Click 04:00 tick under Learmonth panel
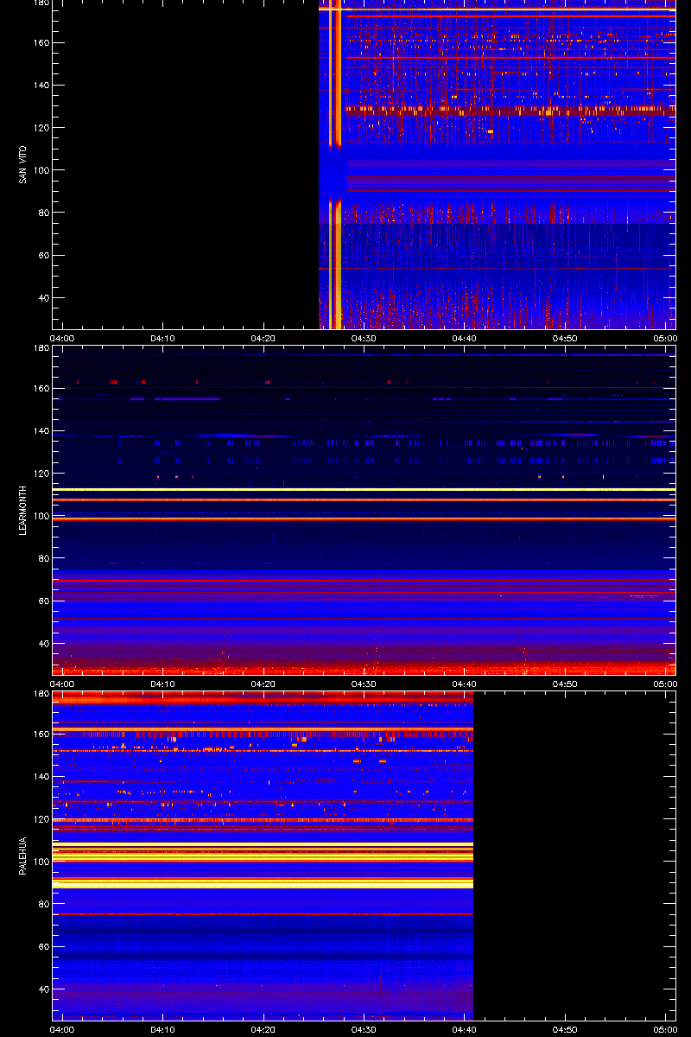 [x=62, y=684]
